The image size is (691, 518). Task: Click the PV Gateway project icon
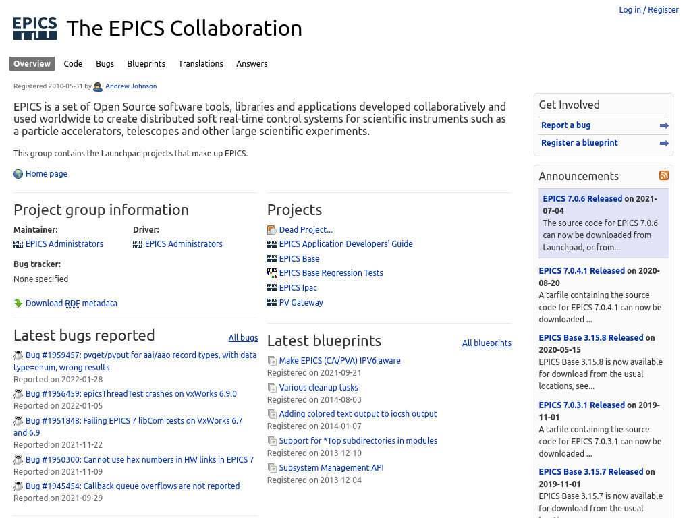(272, 303)
